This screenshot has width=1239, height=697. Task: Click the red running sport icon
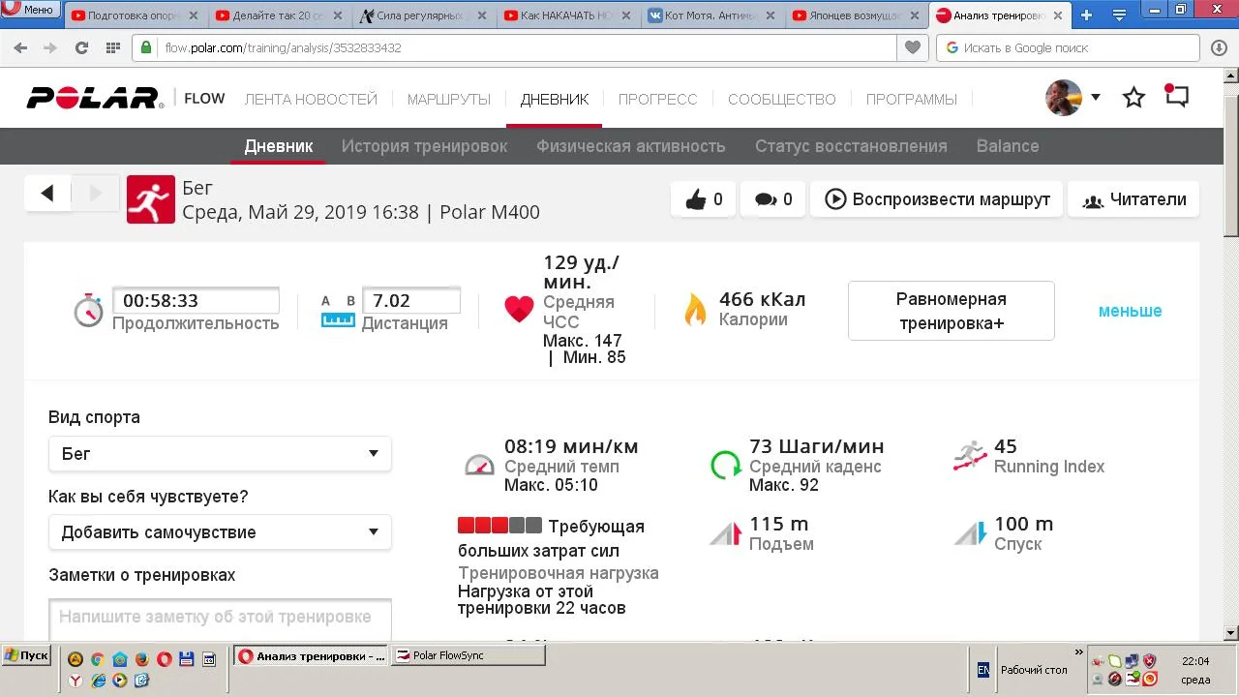click(x=150, y=199)
